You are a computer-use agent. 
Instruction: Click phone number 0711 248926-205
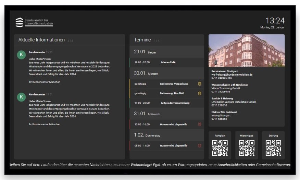point(222,78)
